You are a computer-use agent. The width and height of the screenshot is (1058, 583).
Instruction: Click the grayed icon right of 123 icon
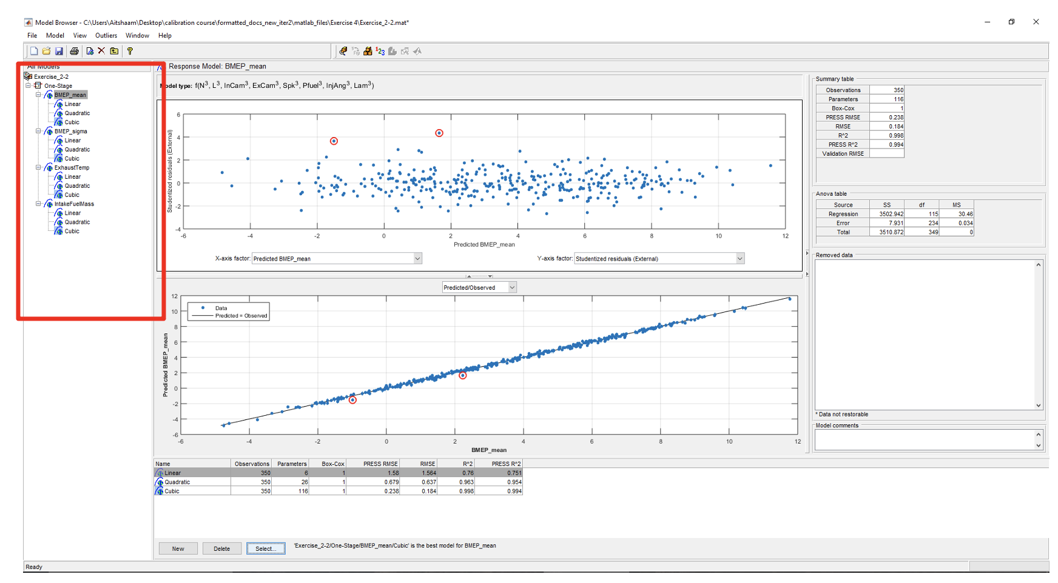(x=393, y=52)
